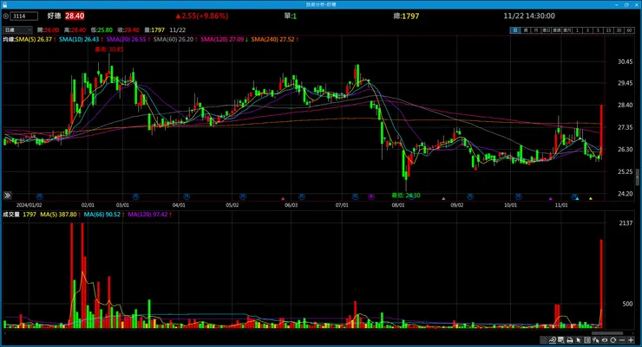Click the stock code field showing 3114

point(23,16)
